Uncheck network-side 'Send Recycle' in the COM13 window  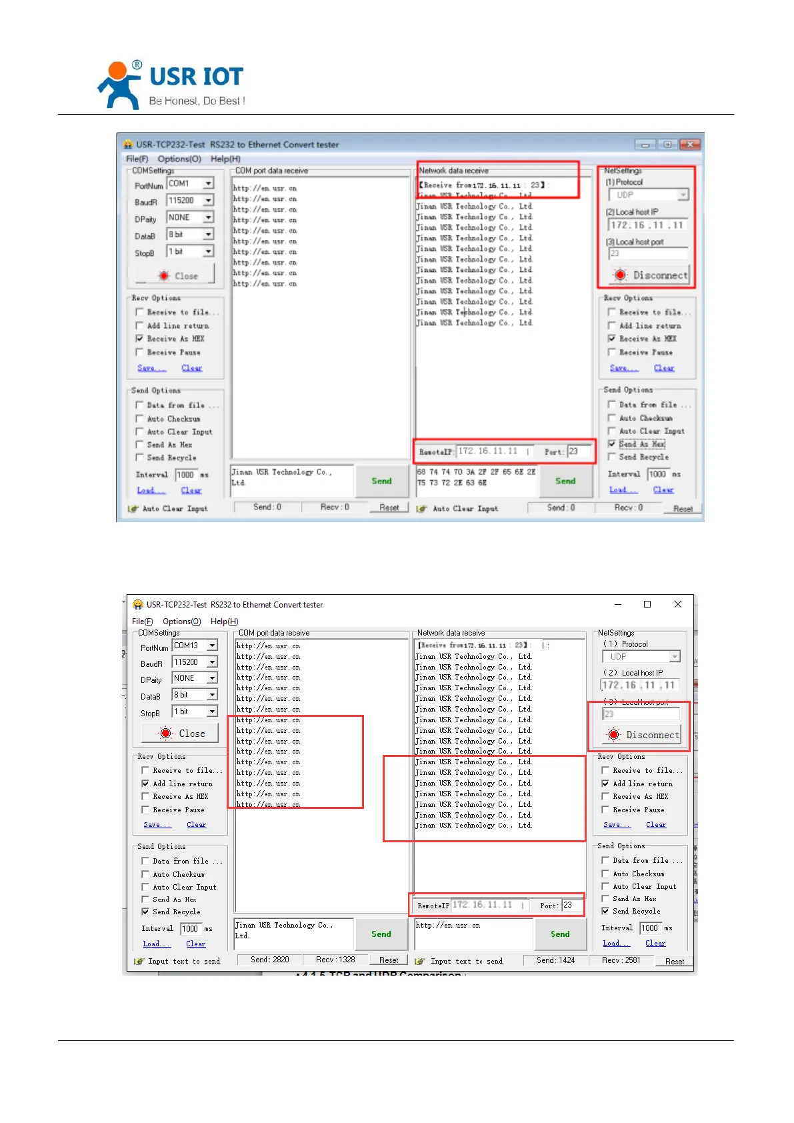[605, 912]
